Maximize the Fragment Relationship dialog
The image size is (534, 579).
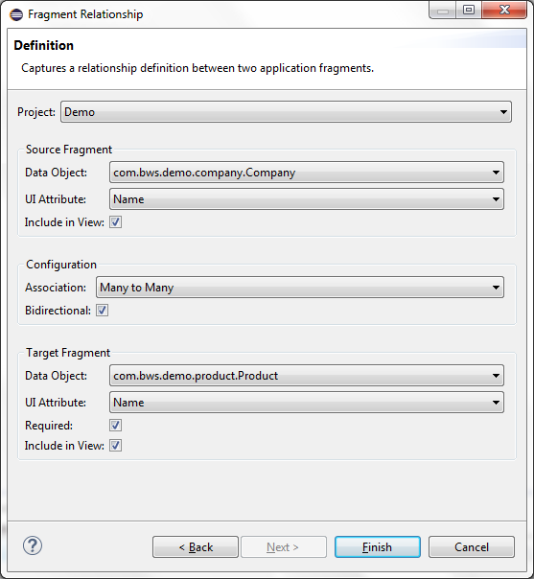tap(469, 10)
